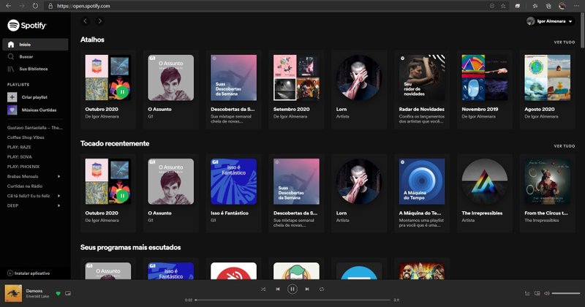The image size is (585, 307).
Task: Pause Outubro 2020 button in Tocado recentemente
Action: coord(122,195)
